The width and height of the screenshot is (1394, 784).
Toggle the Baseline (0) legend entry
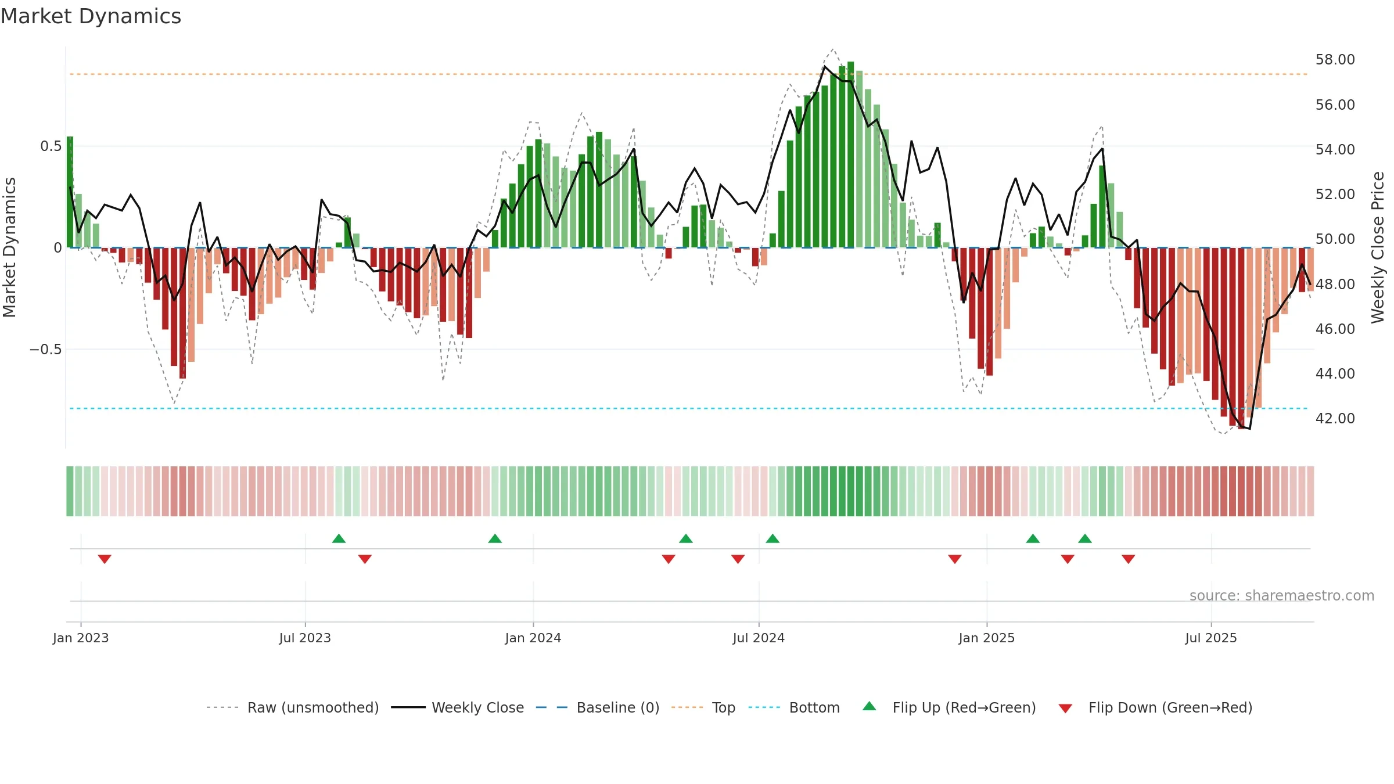click(597, 707)
